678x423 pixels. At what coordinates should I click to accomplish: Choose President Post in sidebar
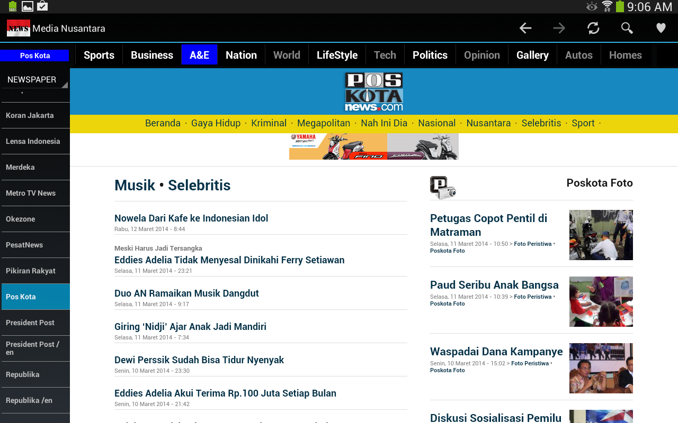[35, 323]
